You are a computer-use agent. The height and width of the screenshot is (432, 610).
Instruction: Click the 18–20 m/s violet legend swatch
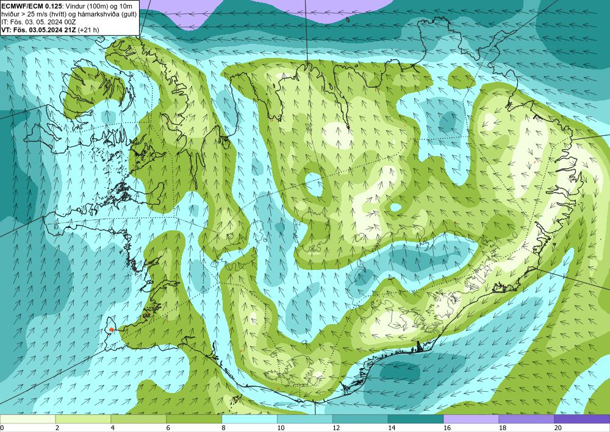526,419
